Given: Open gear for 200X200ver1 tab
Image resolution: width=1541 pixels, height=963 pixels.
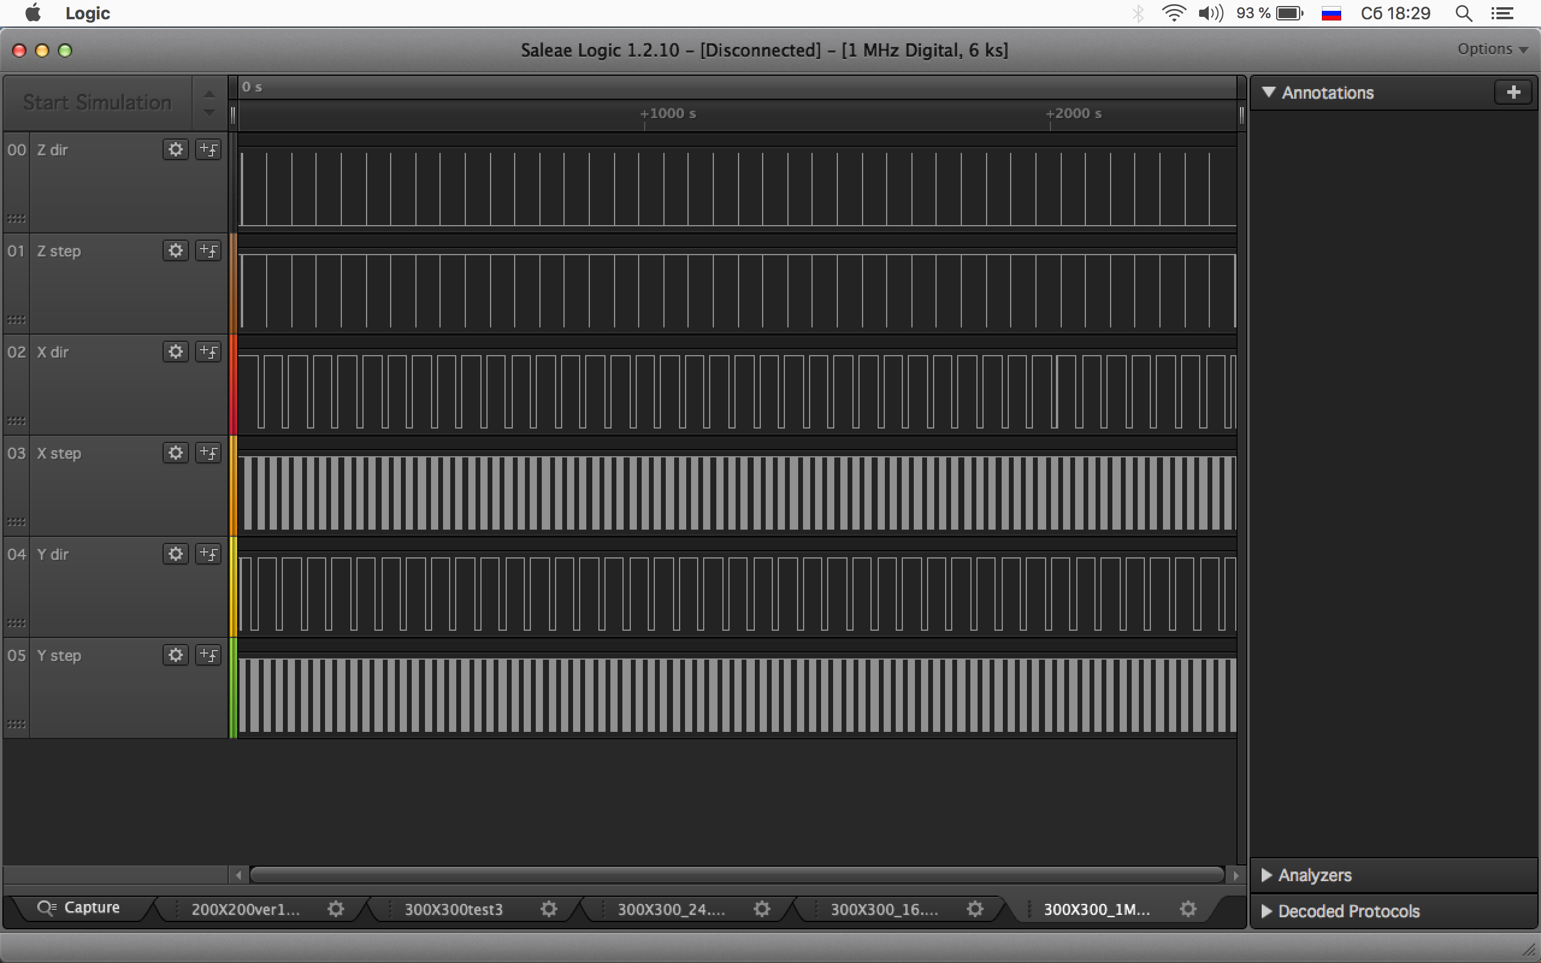Looking at the screenshot, I should click(335, 909).
